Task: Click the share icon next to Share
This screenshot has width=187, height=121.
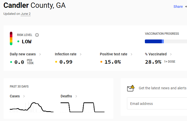Action: pyautogui.click(x=186, y=7)
